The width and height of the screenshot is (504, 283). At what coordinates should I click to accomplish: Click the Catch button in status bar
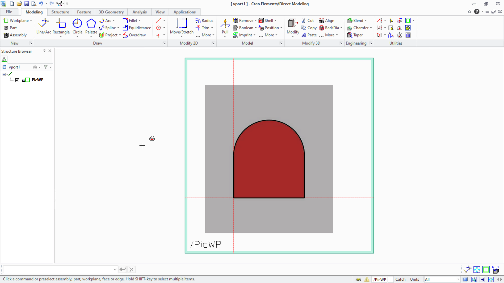pos(400,279)
